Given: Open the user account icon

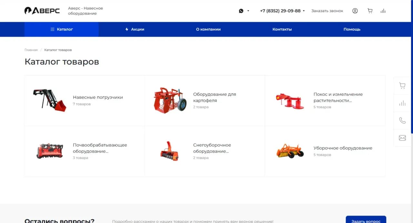Looking at the screenshot, I should [x=355, y=11].
